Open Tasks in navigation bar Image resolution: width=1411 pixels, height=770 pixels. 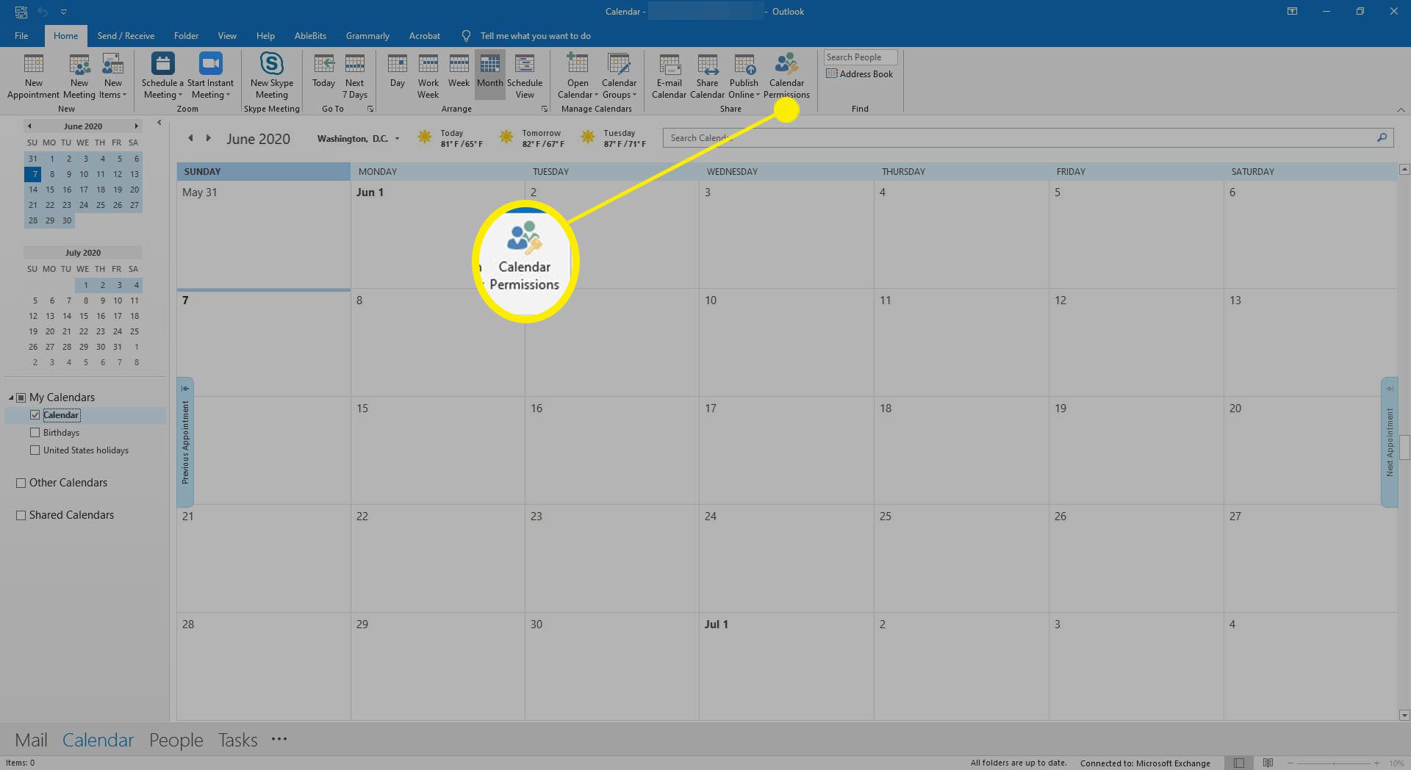click(237, 741)
